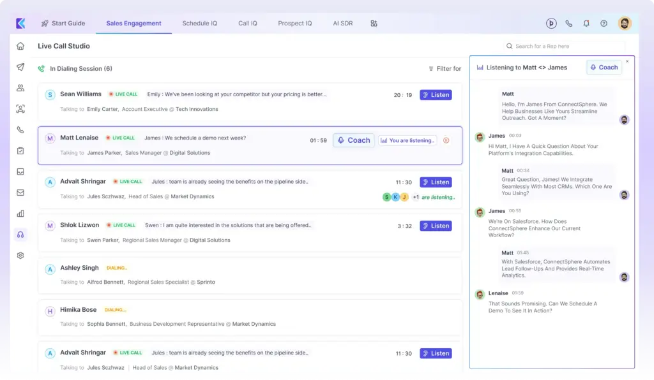Open the envelope email icon in the sidebar
This screenshot has height=380, width=654.
(x=20, y=192)
